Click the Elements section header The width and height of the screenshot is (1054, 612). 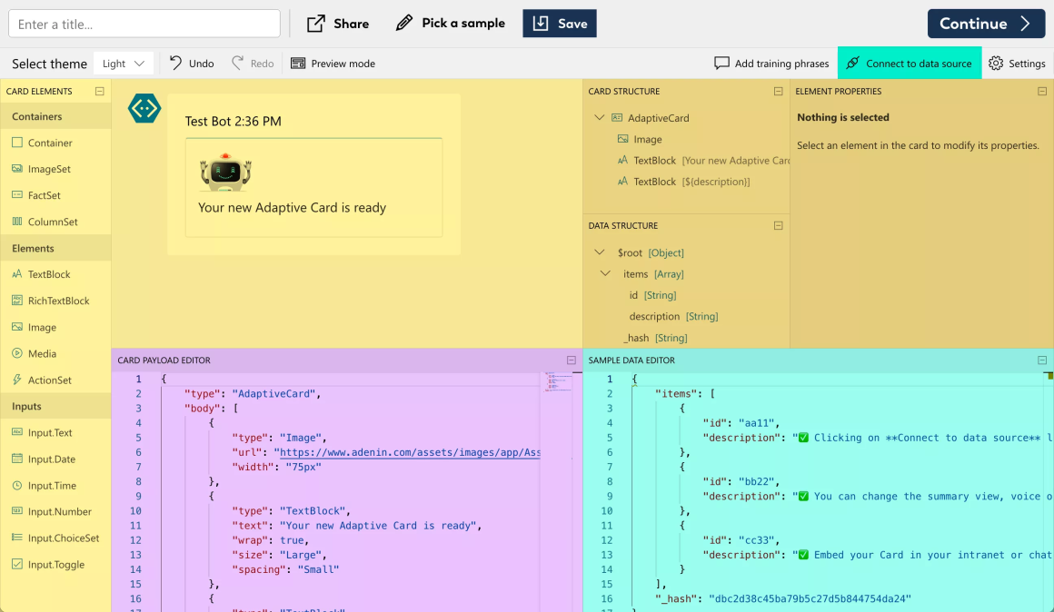pos(55,248)
